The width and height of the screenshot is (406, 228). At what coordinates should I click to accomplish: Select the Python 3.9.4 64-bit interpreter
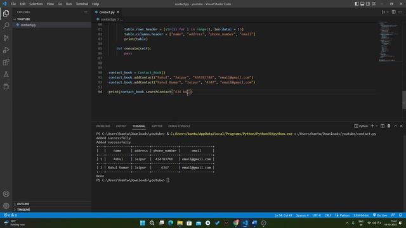point(361,215)
